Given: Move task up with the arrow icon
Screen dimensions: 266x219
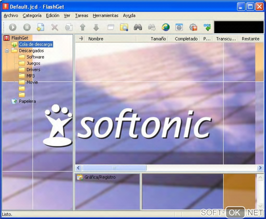Looking at the screenshot, I should pyautogui.click(x=83, y=27).
